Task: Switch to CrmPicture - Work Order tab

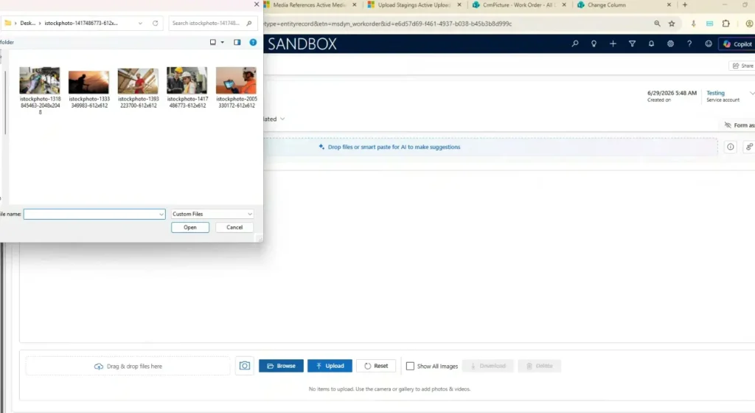Action: (518, 5)
